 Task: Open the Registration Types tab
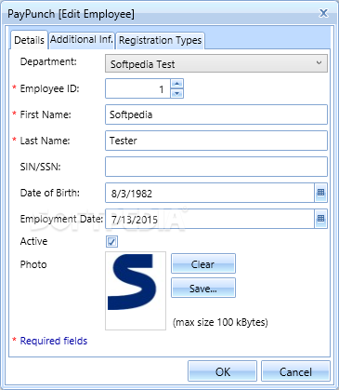[x=160, y=40]
